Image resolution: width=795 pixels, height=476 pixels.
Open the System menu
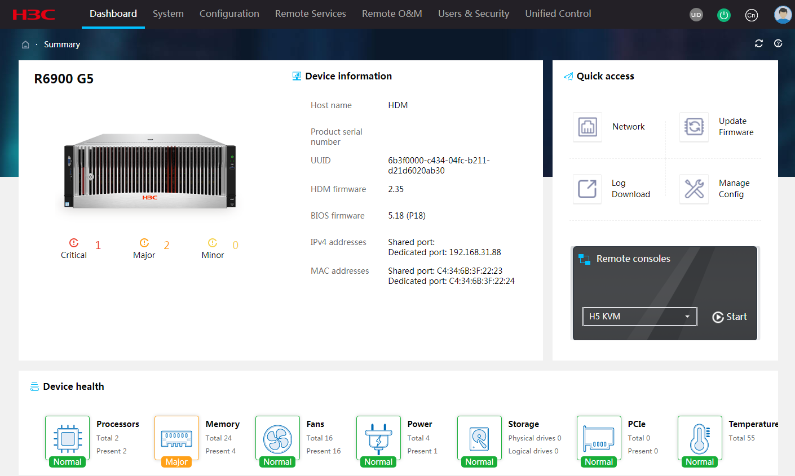(x=168, y=14)
